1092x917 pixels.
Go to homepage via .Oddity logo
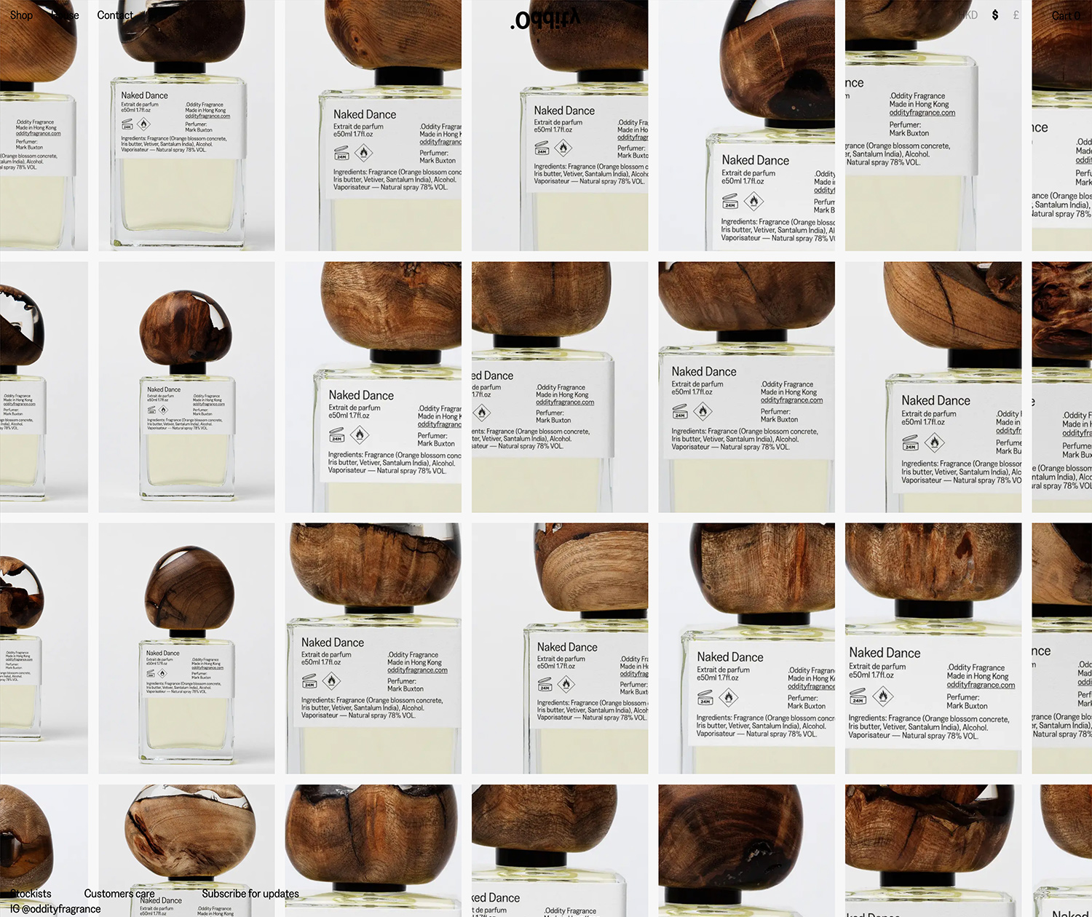(x=545, y=19)
